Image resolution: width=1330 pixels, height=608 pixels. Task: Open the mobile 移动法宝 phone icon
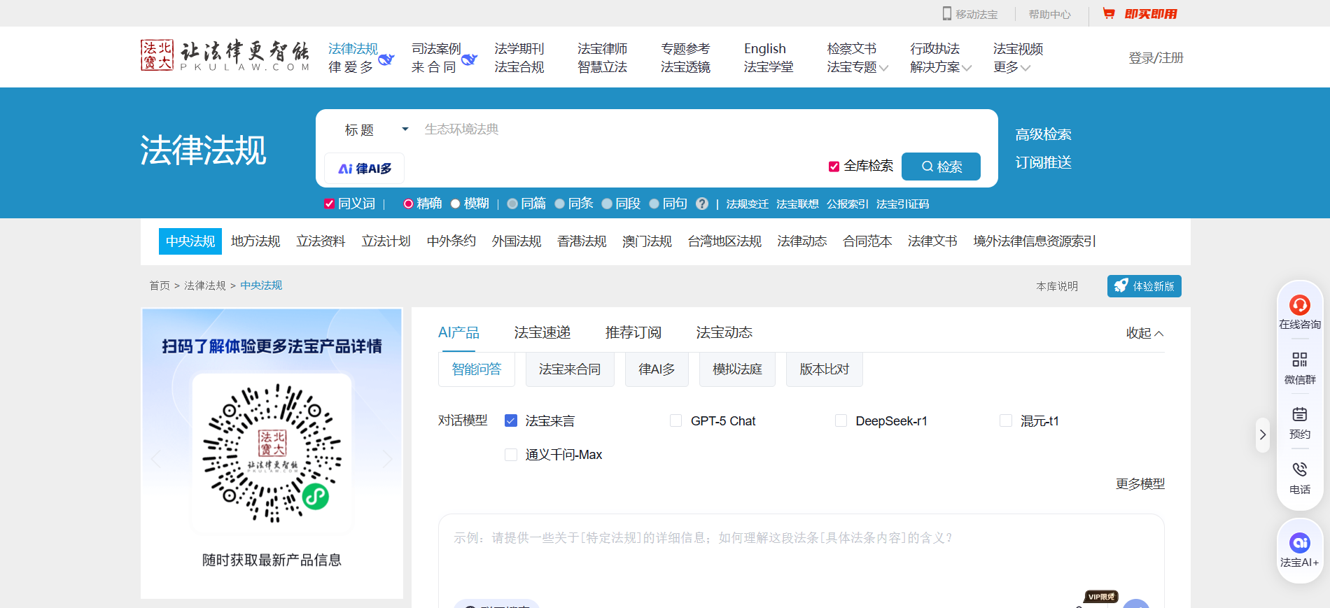click(x=947, y=13)
